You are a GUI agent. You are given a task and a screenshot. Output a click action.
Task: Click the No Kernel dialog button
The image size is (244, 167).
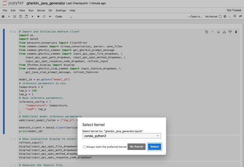coord(136,147)
